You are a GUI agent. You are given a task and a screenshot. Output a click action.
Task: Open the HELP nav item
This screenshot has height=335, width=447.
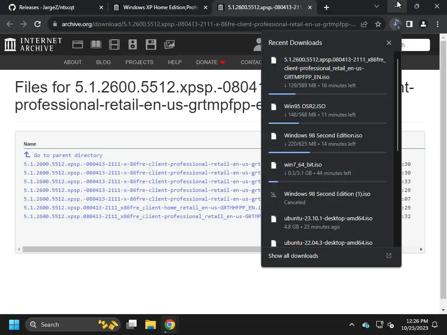(175, 62)
